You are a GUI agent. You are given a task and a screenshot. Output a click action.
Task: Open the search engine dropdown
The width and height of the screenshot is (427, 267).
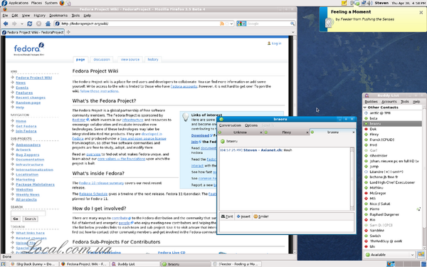241,23
